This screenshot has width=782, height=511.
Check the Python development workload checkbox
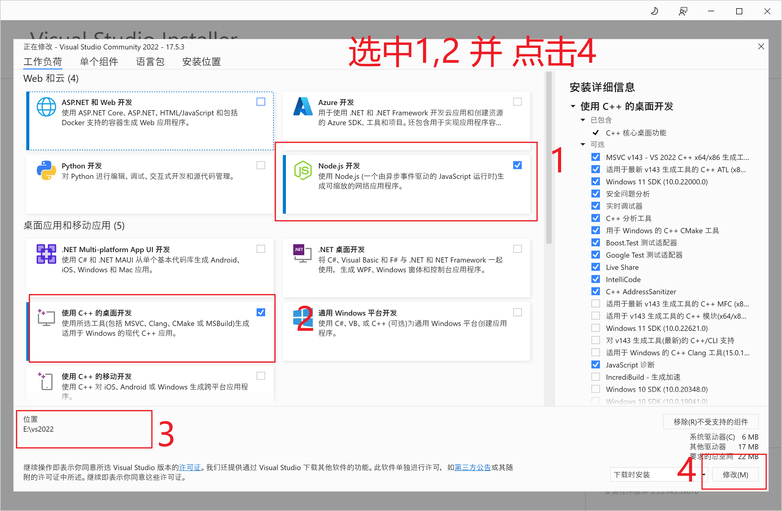tap(261, 165)
